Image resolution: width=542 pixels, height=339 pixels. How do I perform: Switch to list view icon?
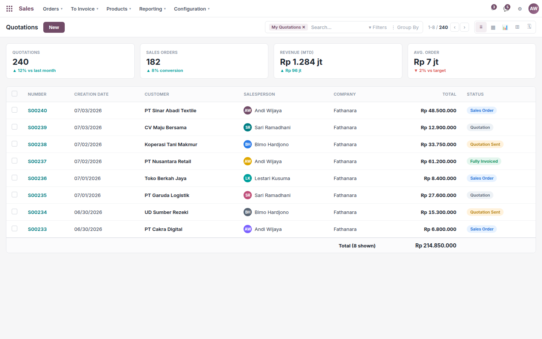pos(481,27)
